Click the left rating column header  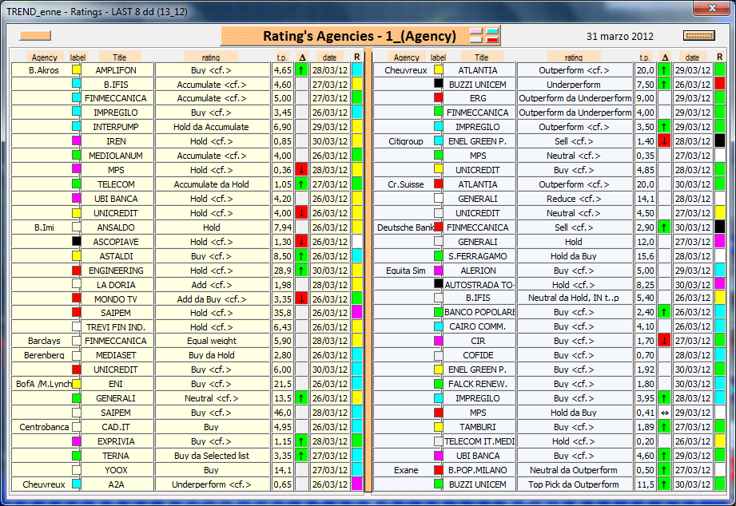(211, 57)
